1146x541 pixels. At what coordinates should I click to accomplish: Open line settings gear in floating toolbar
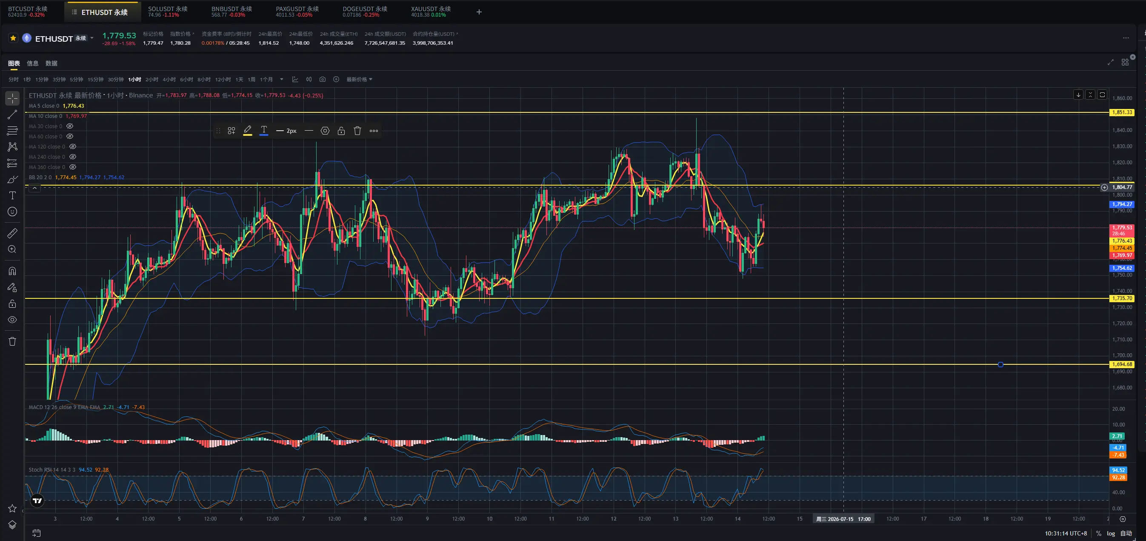[325, 131]
